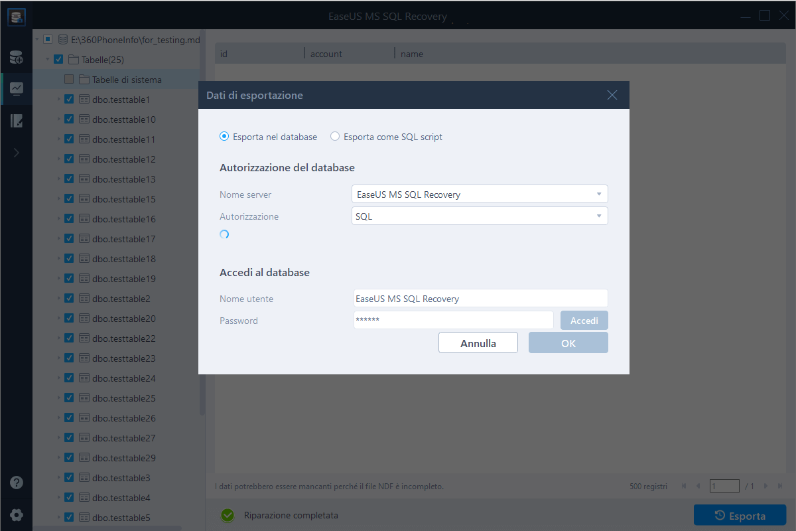Expand the dbo.testtable20 tree node
This screenshot has height=531, width=796.
pyautogui.click(x=58, y=319)
